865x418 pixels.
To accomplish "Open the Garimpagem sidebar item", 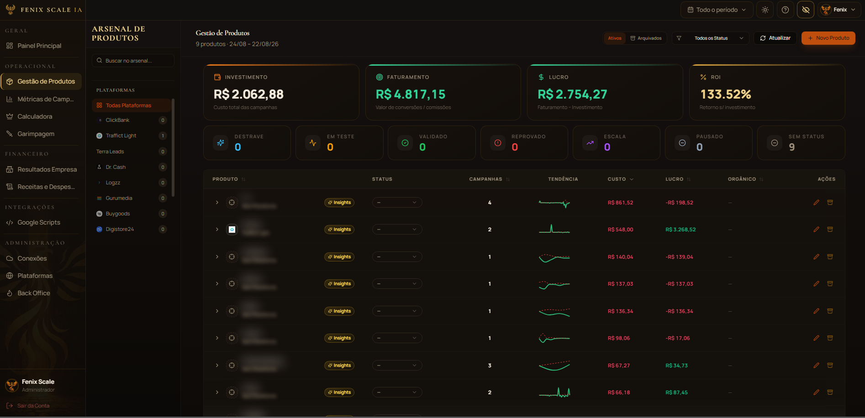I will click(x=41, y=134).
